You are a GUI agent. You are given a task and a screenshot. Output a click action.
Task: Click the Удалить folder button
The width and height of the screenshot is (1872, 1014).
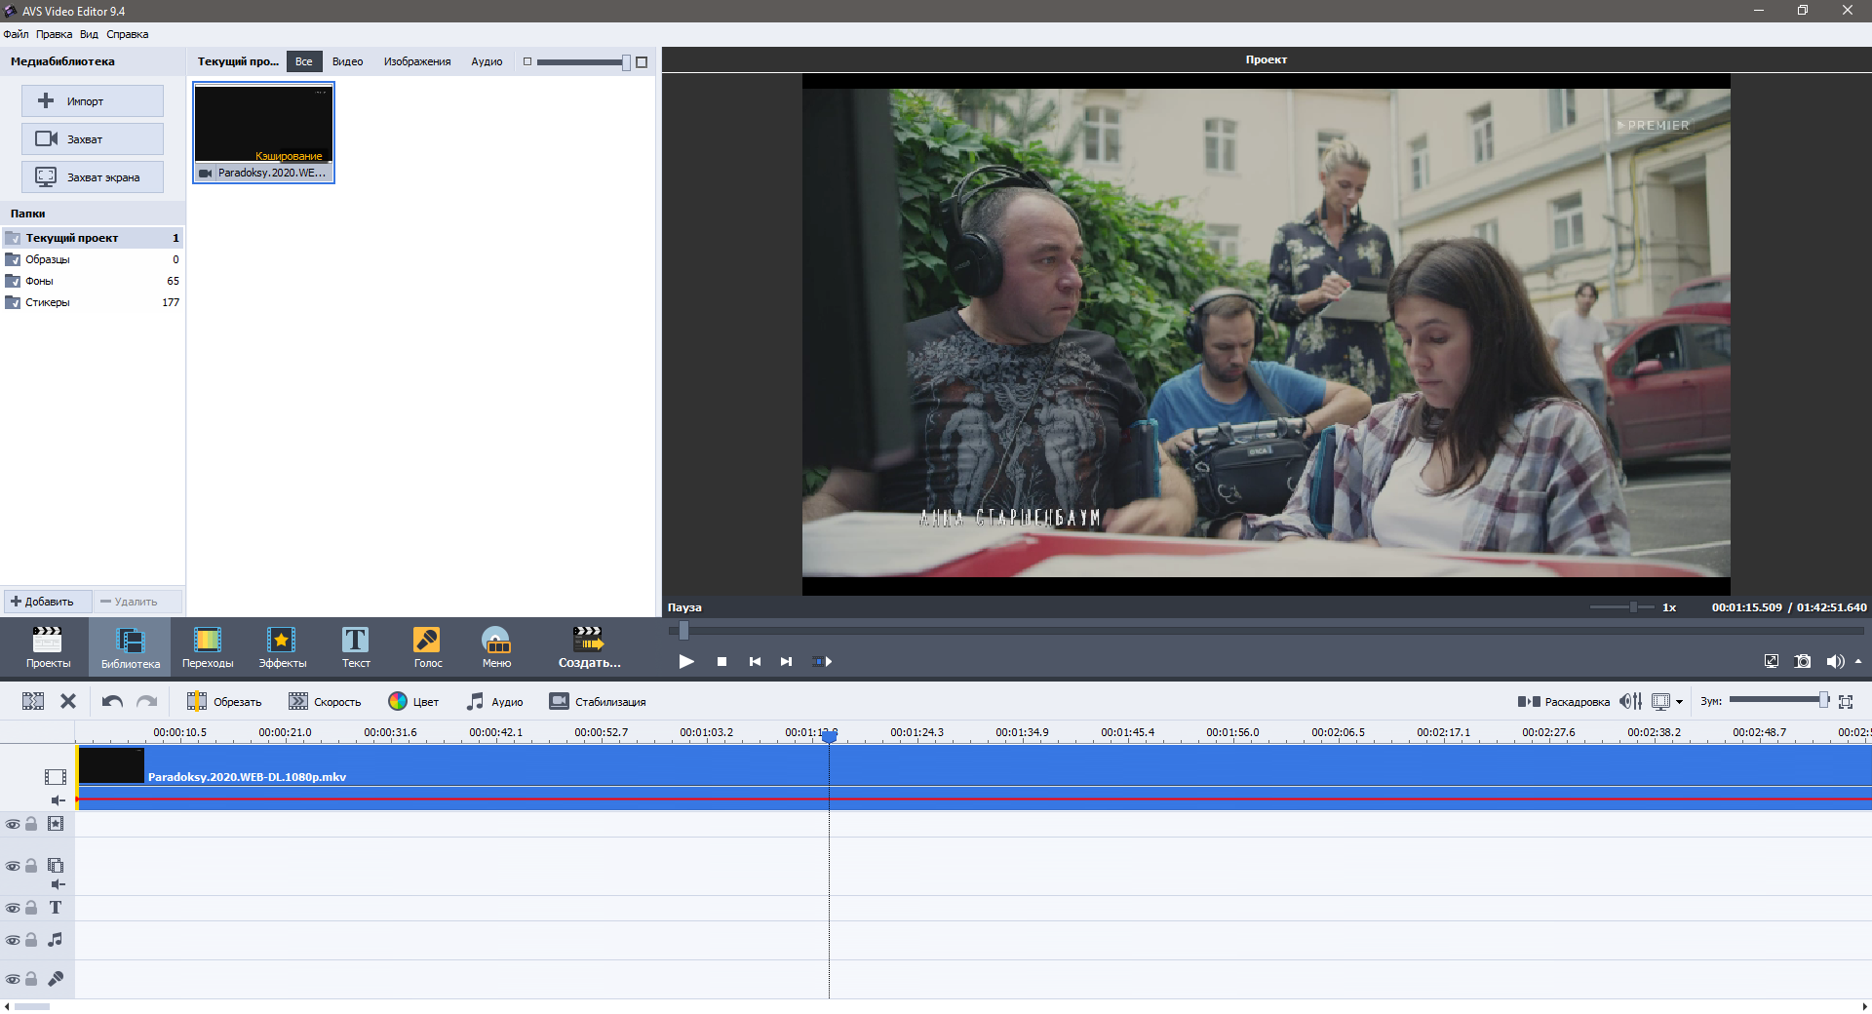pyautogui.click(x=136, y=602)
